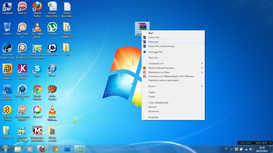Select the Adobe Photoshop desktop shortcut
The height and width of the screenshot is (153, 273).
7,92
